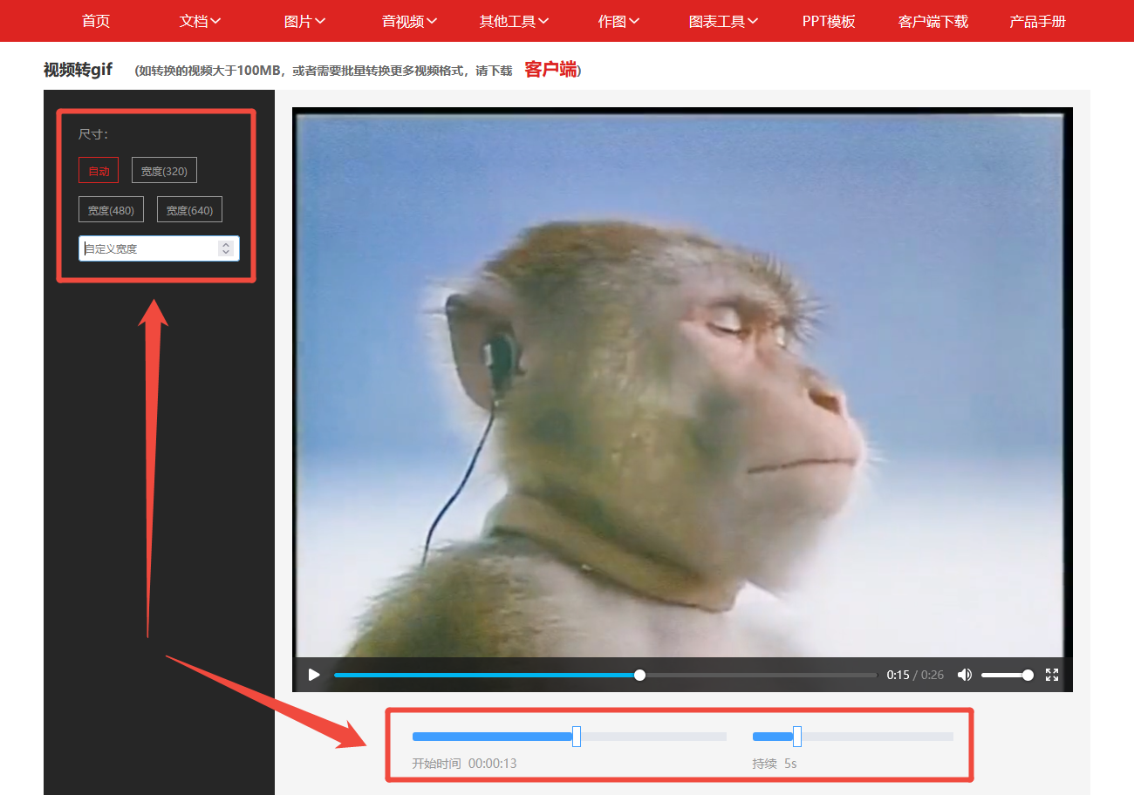Open the PPT模板 page

point(829,21)
